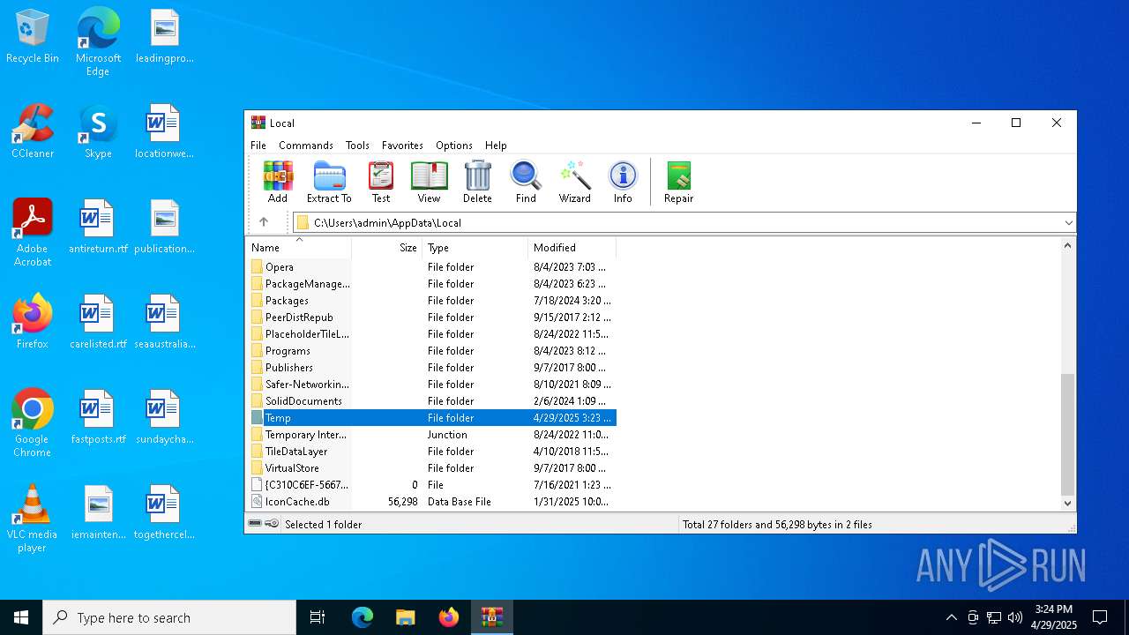Open Task View in the taskbar

pos(318,617)
